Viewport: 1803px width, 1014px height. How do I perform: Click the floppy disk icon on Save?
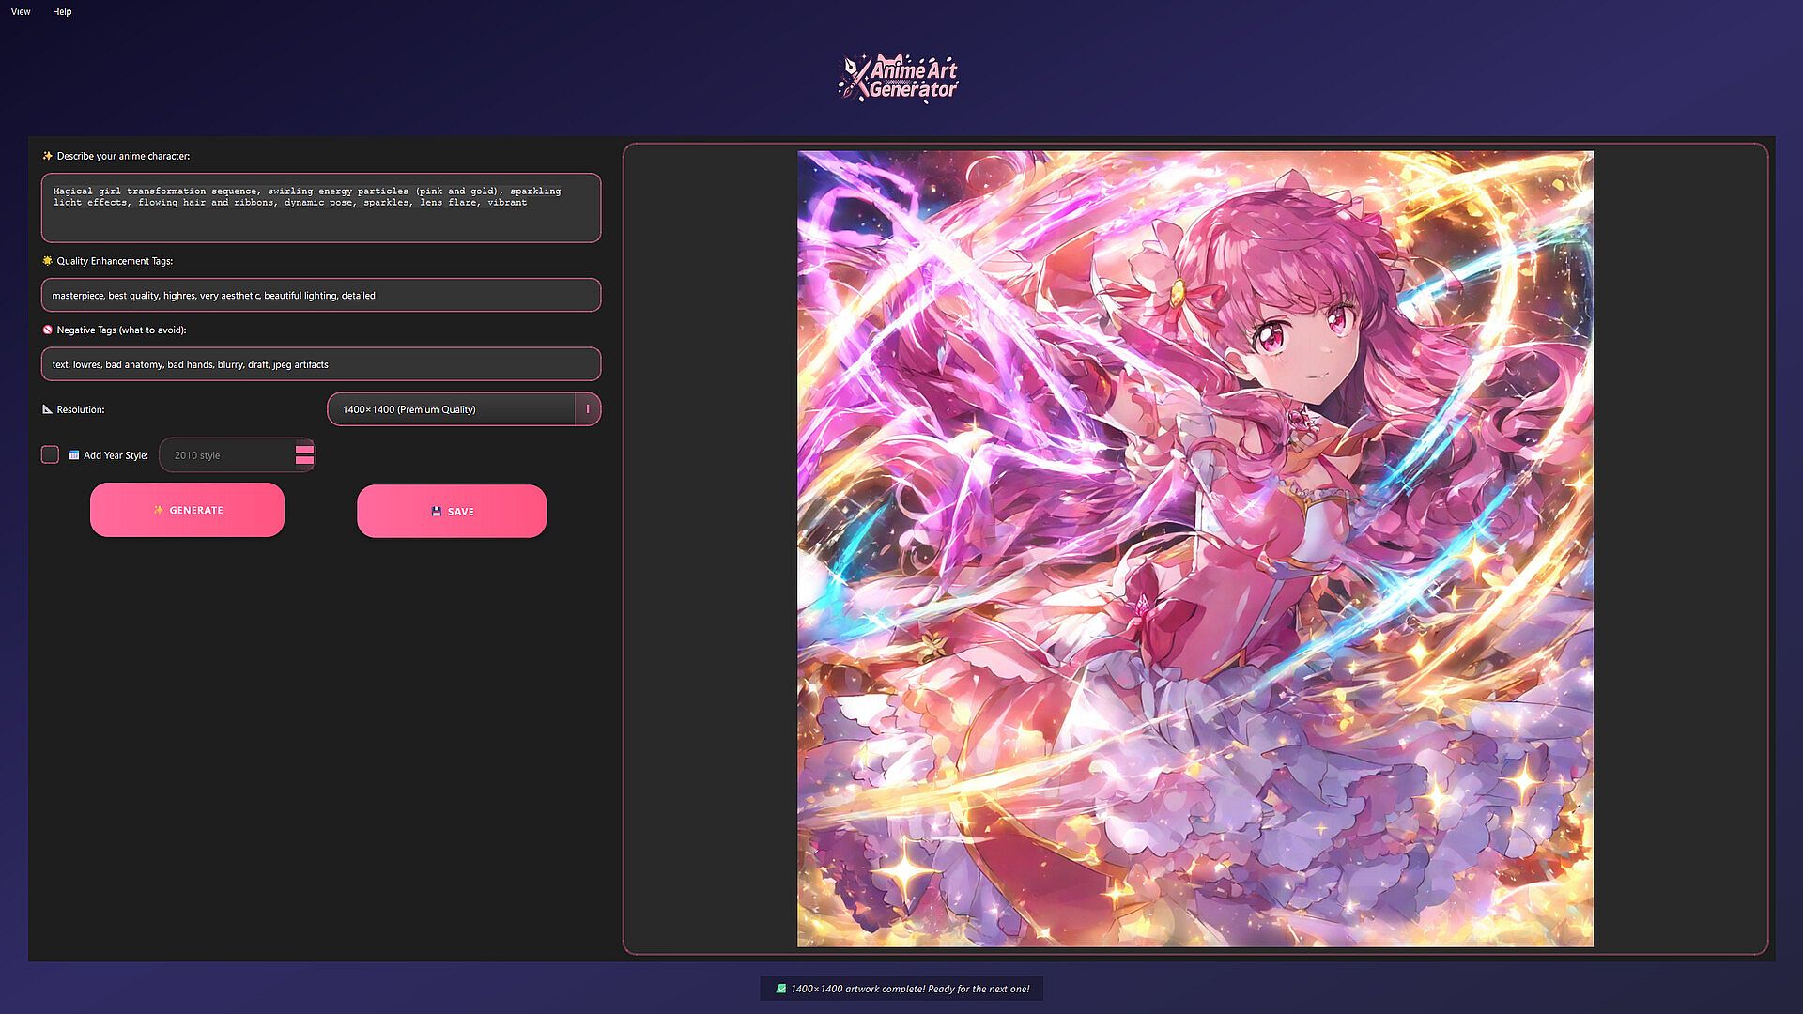point(436,512)
